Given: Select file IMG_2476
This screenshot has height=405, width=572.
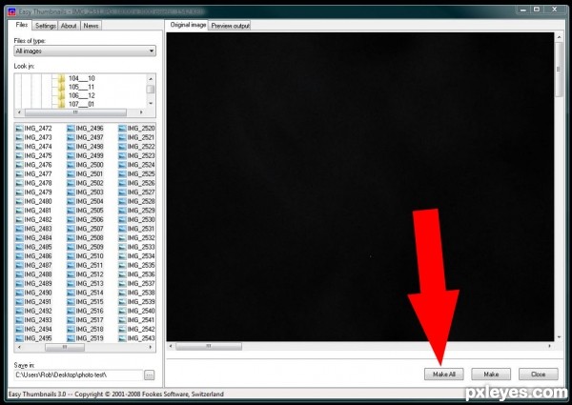Looking at the screenshot, I should [x=38, y=165].
